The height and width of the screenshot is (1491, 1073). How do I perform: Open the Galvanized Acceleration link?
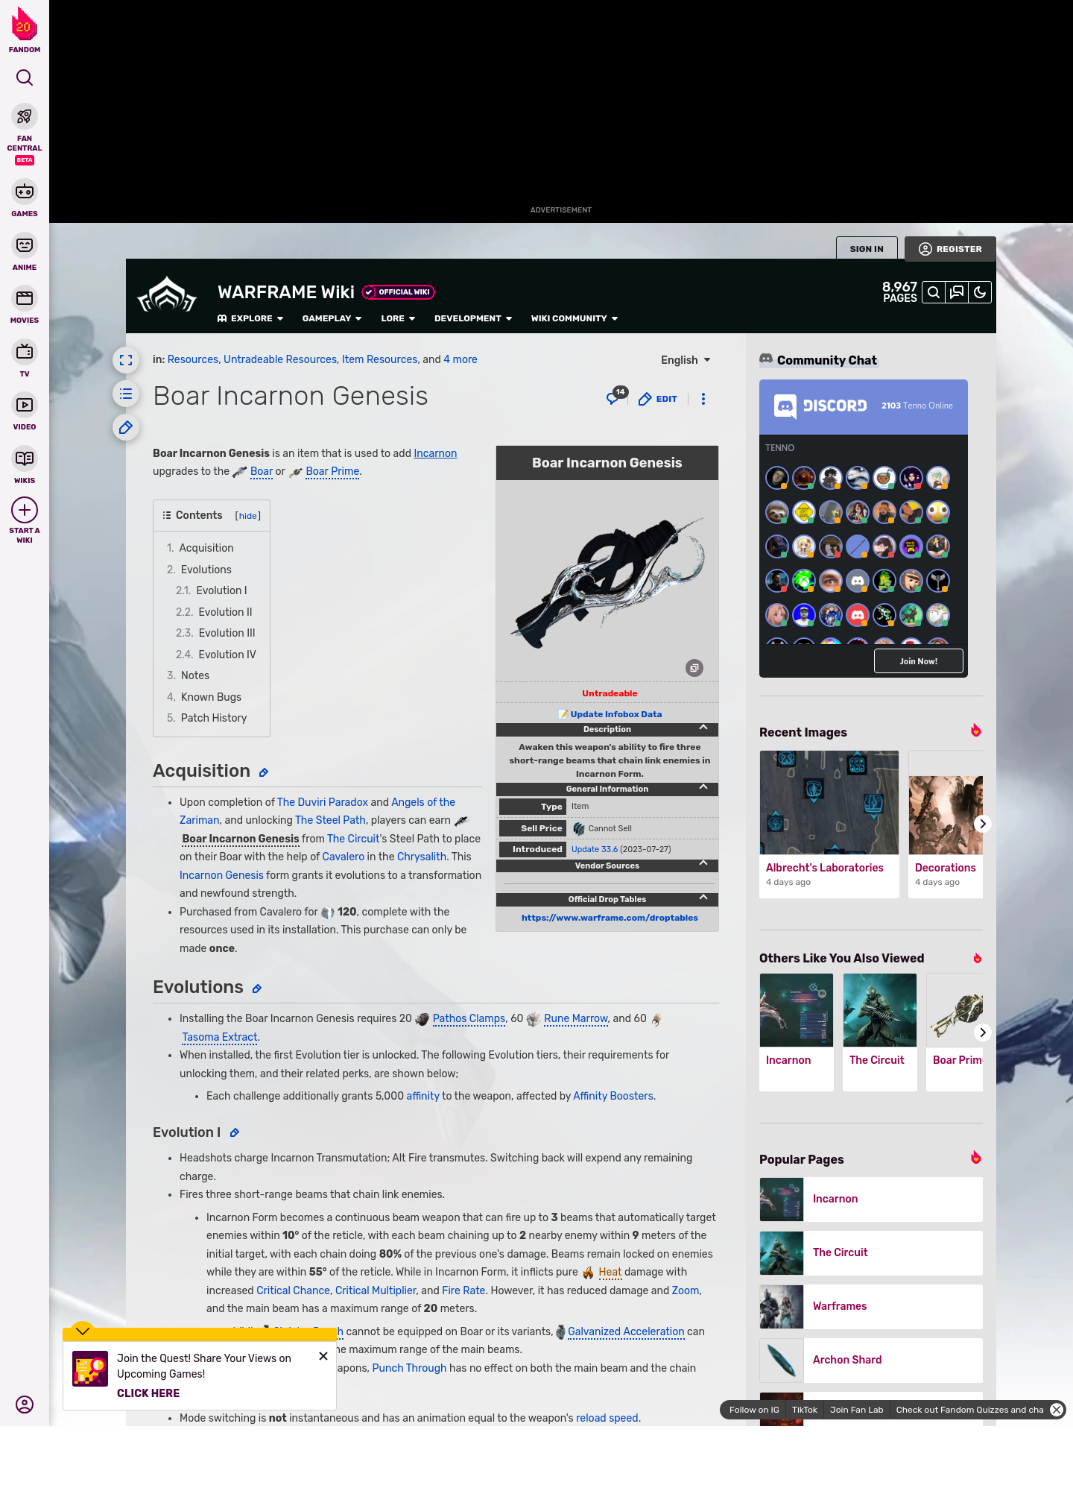click(x=626, y=1331)
